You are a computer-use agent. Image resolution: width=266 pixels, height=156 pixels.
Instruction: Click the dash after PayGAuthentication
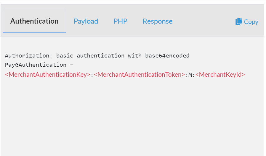pyautogui.click(x=71, y=65)
